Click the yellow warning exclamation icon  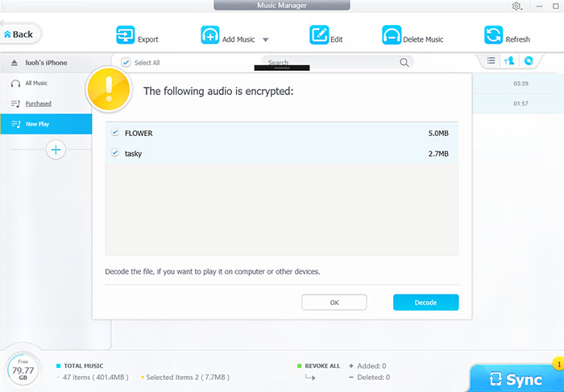pos(109,89)
